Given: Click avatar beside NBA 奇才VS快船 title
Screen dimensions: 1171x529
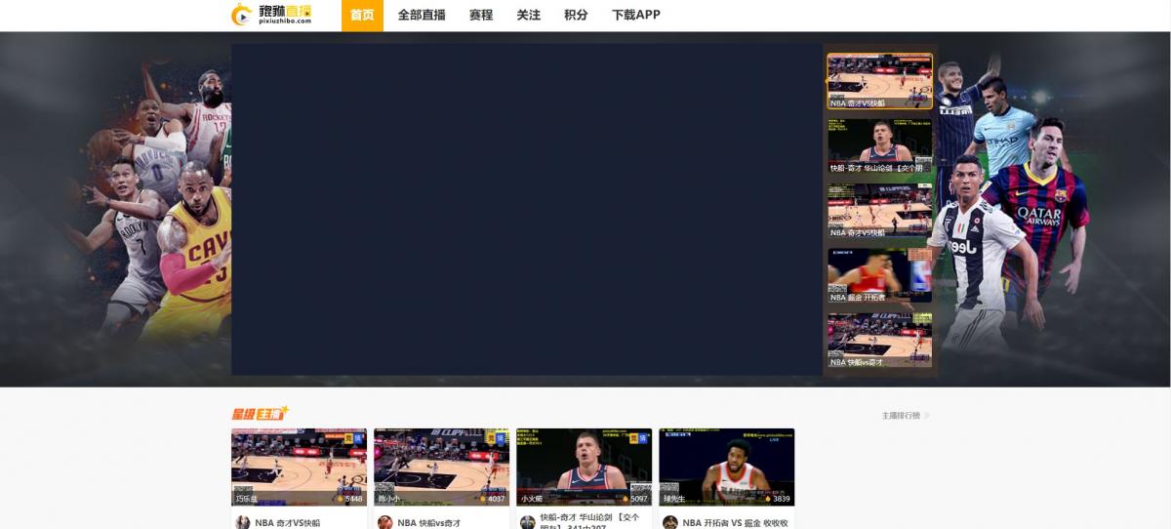Looking at the screenshot, I should [x=242, y=522].
